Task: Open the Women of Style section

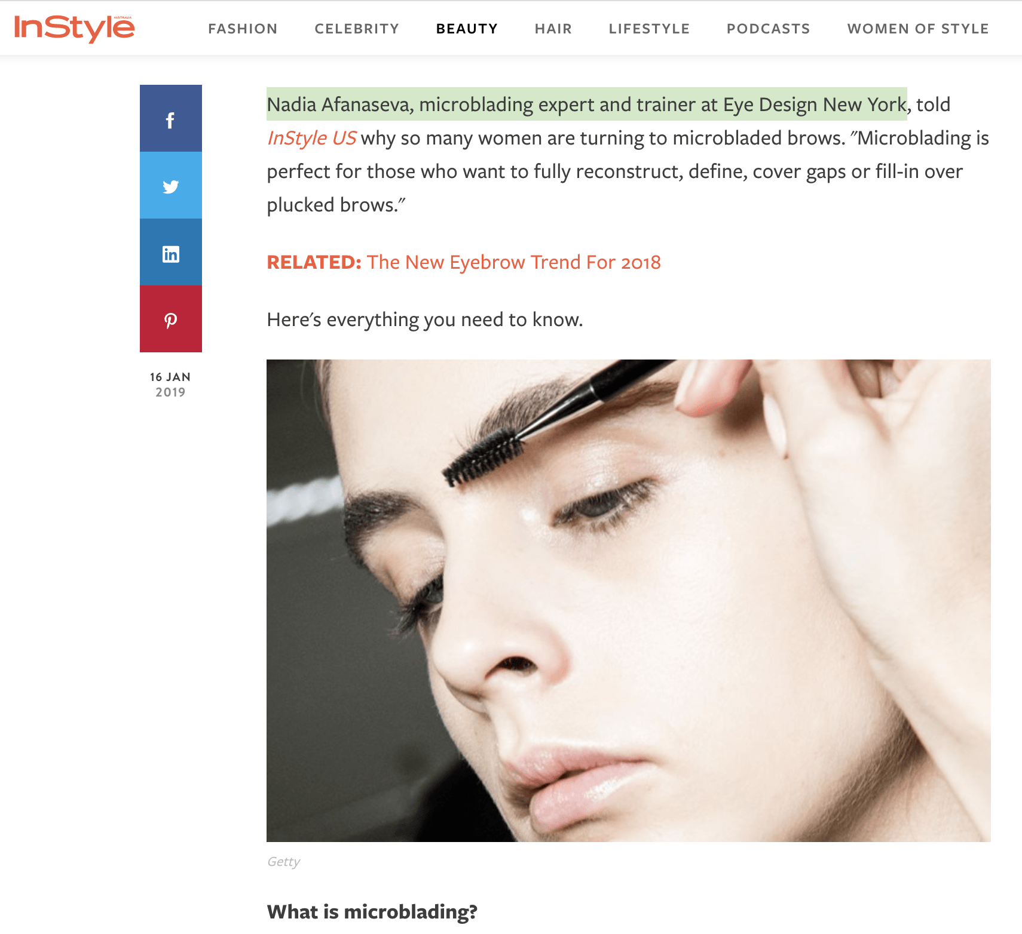Action: 918,29
